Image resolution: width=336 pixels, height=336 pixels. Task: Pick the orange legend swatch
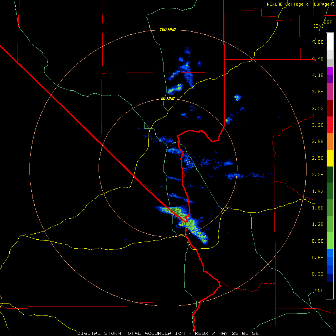point(330,141)
